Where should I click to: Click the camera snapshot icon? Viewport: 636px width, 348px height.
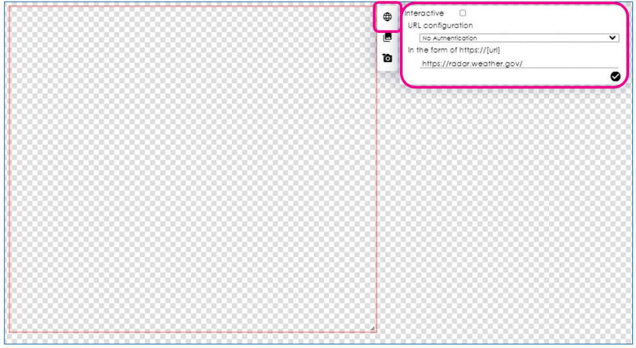[387, 58]
